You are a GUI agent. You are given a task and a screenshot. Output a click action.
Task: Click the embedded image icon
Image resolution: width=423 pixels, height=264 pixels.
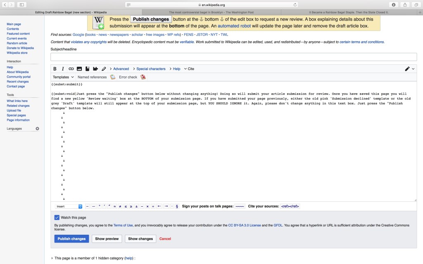(79, 69)
